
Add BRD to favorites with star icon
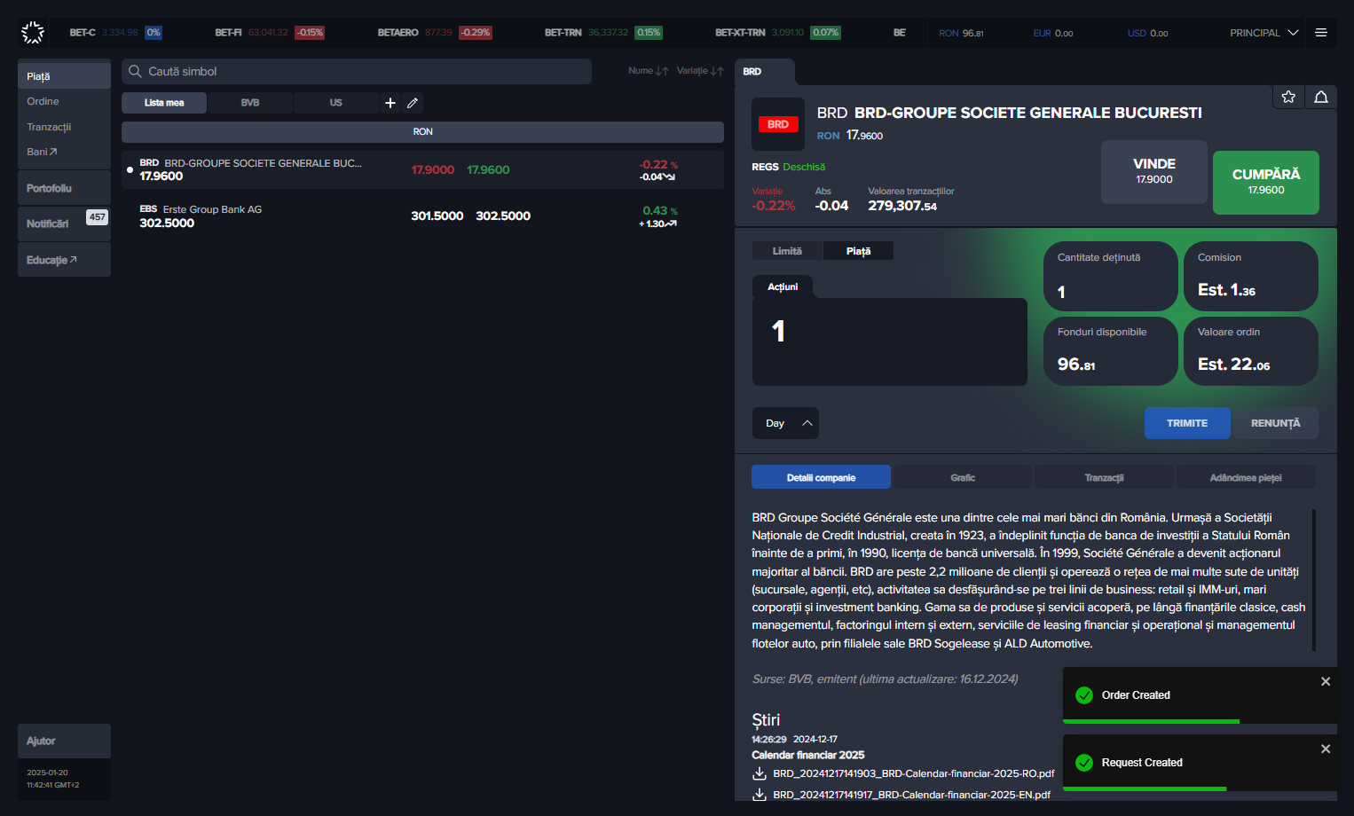[1288, 97]
